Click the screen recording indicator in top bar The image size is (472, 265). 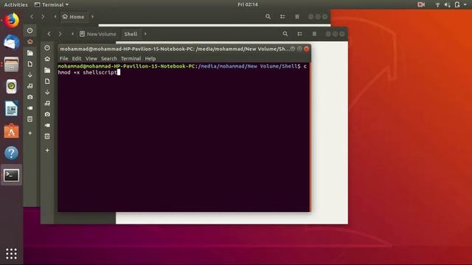coord(421,4)
